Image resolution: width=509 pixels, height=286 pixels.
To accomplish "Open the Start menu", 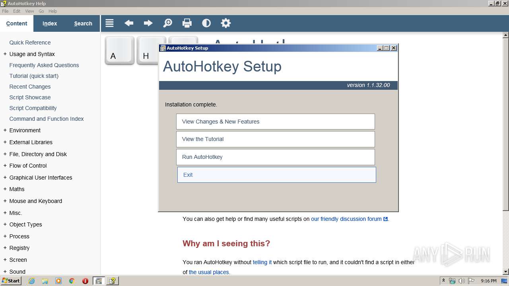I will (11, 281).
